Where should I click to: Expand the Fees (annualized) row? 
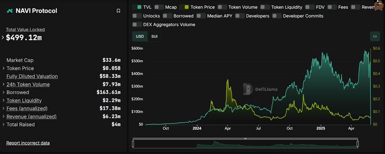pyautogui.click(x=3, y=108)
